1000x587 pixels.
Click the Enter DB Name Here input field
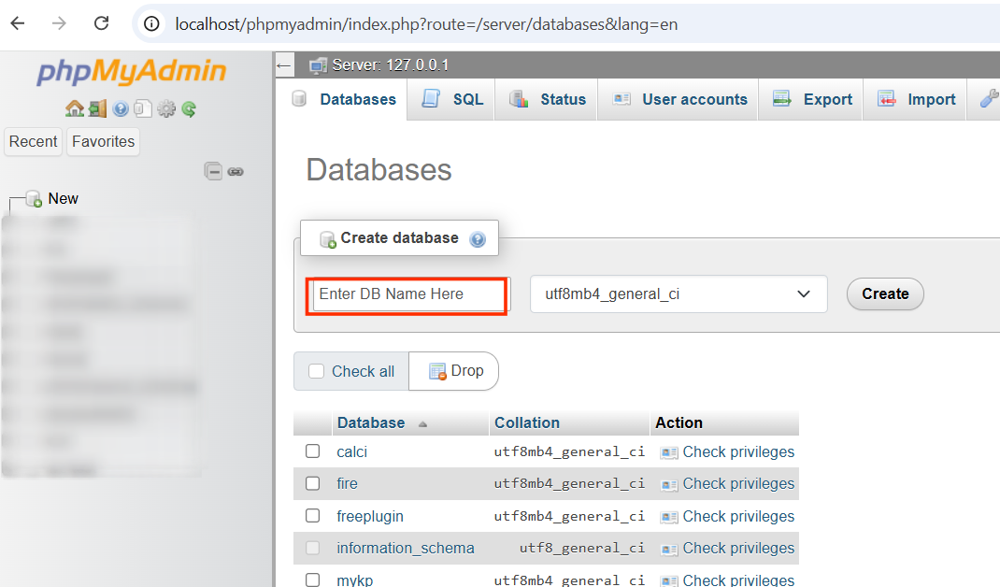(x=406, y=293)
